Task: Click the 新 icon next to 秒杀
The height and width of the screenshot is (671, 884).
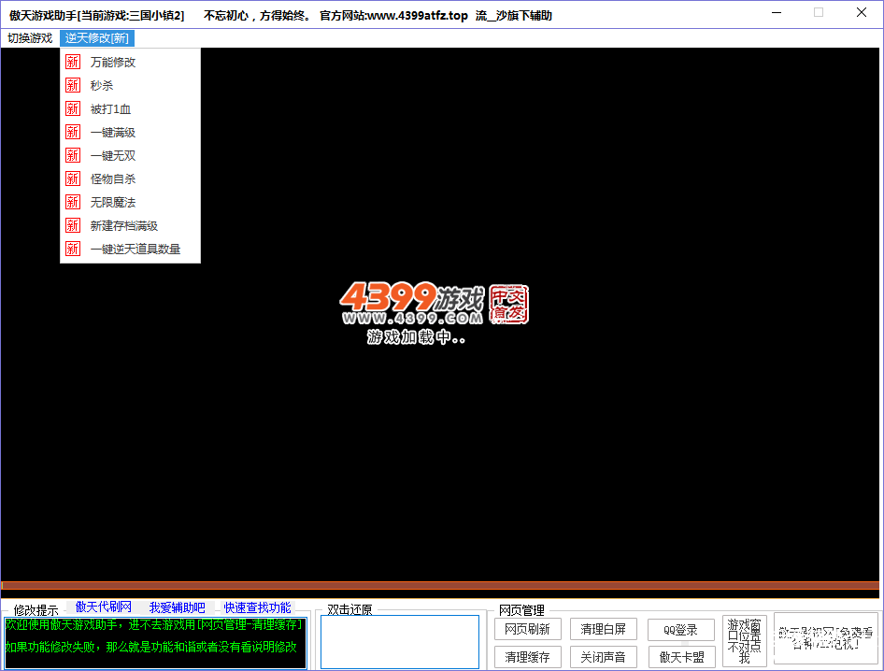Action: [73, 85]
